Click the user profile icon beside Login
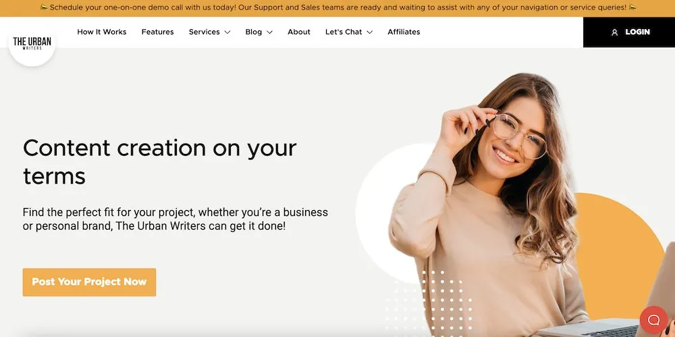Image resolution: width=675 pixels, height=337 pixels. coord(614,32)
